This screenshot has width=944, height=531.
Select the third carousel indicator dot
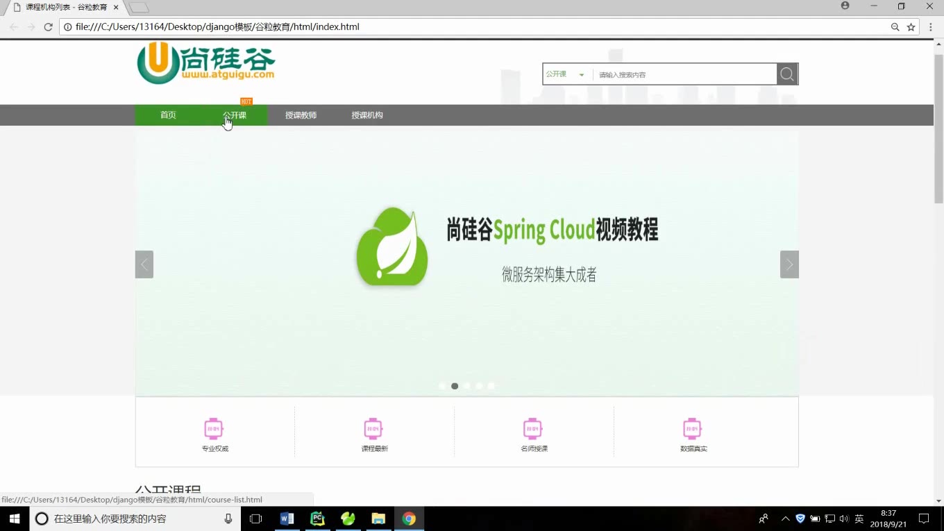click(467, 386)
